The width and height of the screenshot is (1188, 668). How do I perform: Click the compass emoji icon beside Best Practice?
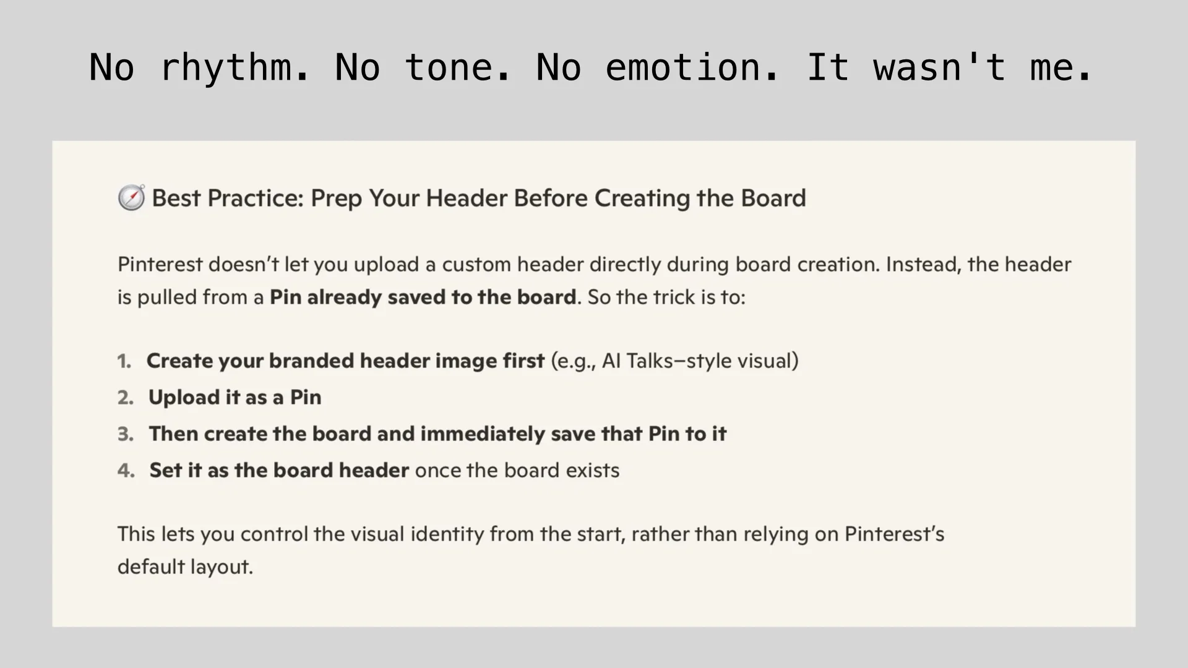pos(131,198)
